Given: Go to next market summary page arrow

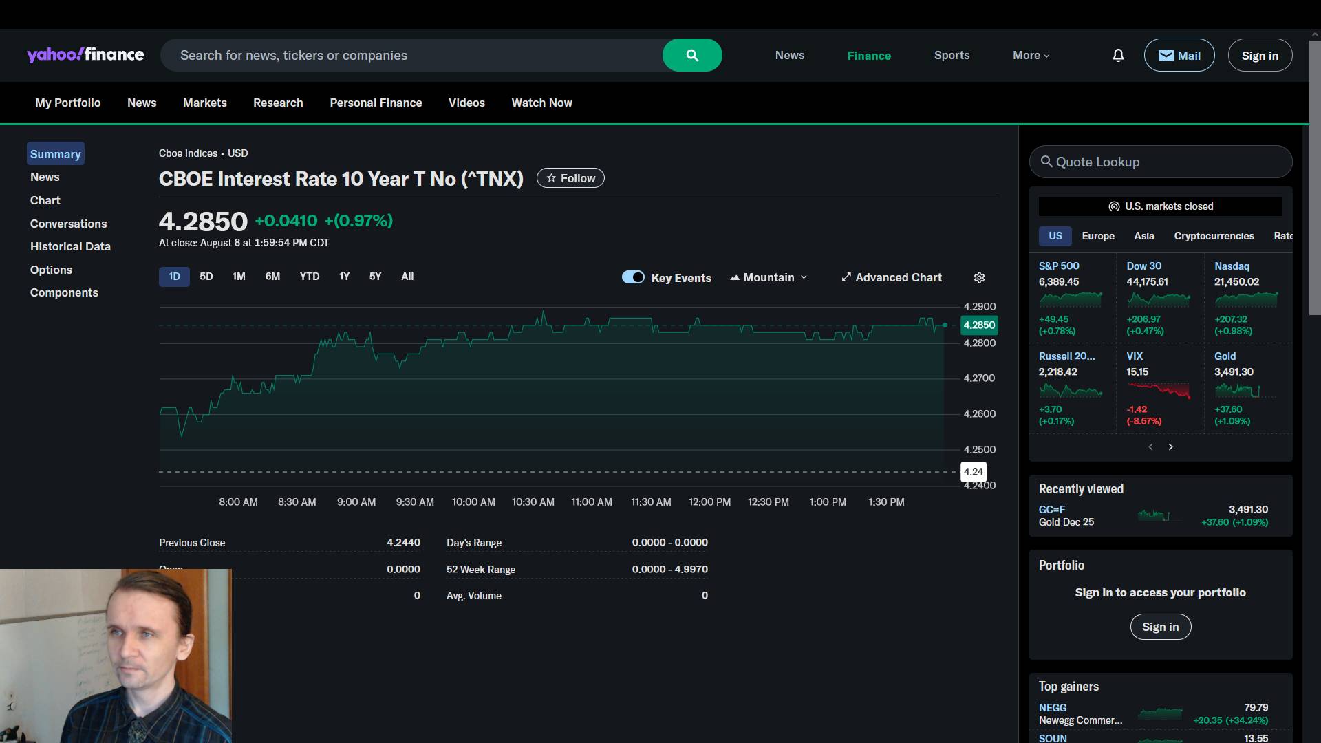Looking at the screenshot, I should tap(1170, 447).
